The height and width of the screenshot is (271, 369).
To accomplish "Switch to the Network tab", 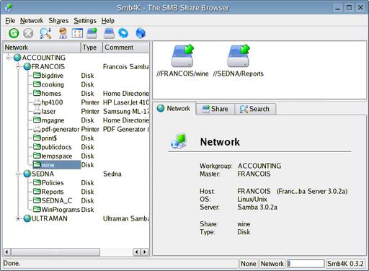I will [x=174, y=108].
